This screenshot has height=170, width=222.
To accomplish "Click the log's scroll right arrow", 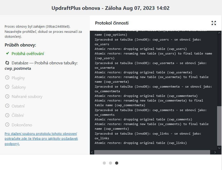I will [215, 152].
